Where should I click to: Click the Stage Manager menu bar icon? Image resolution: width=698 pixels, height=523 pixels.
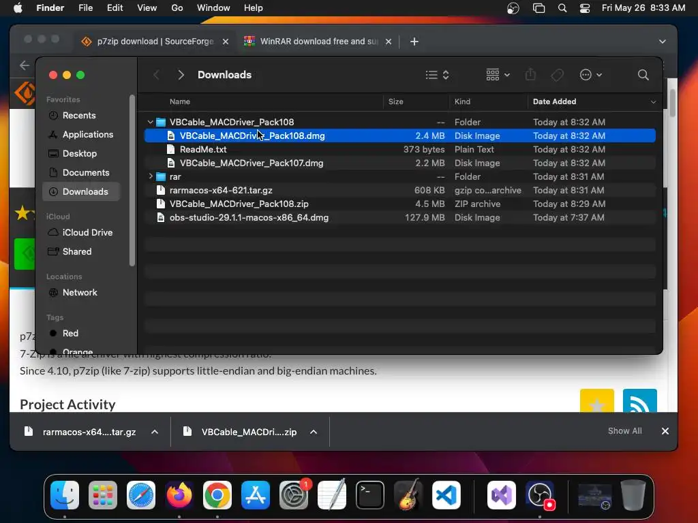click(538, 8)
